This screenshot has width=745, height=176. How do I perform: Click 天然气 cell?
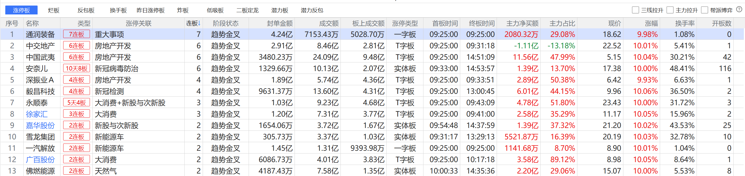(x=106, y=171)
